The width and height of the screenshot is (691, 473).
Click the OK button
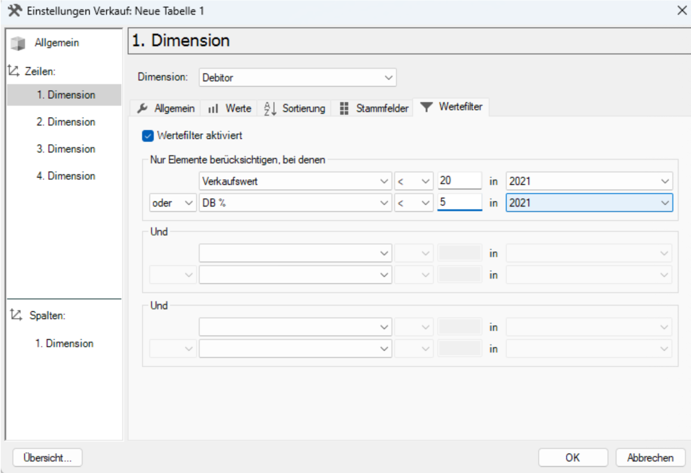click(573, 457)
